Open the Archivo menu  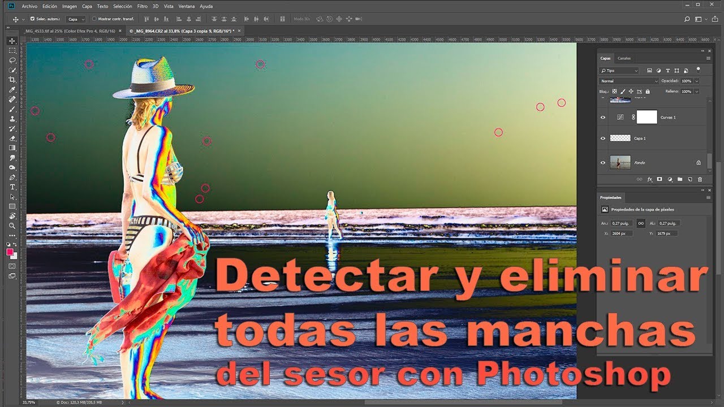(x=29, y=6)
